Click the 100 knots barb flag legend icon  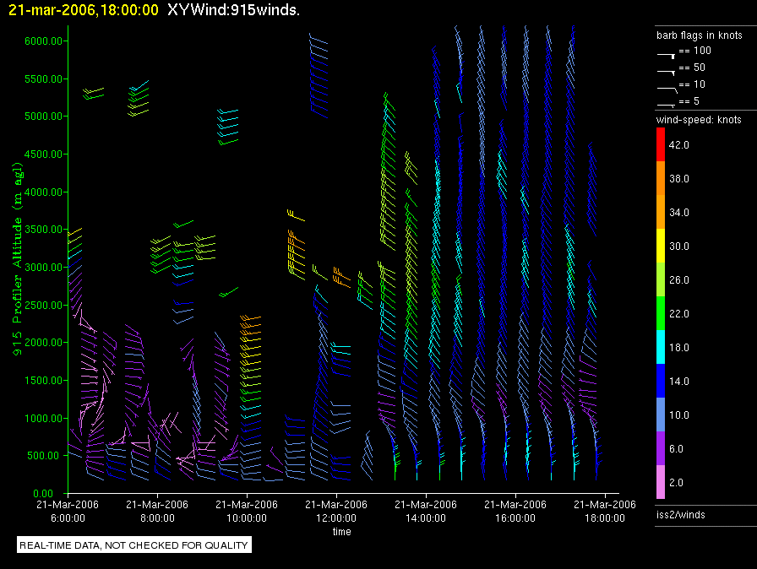tap(667, 56)
